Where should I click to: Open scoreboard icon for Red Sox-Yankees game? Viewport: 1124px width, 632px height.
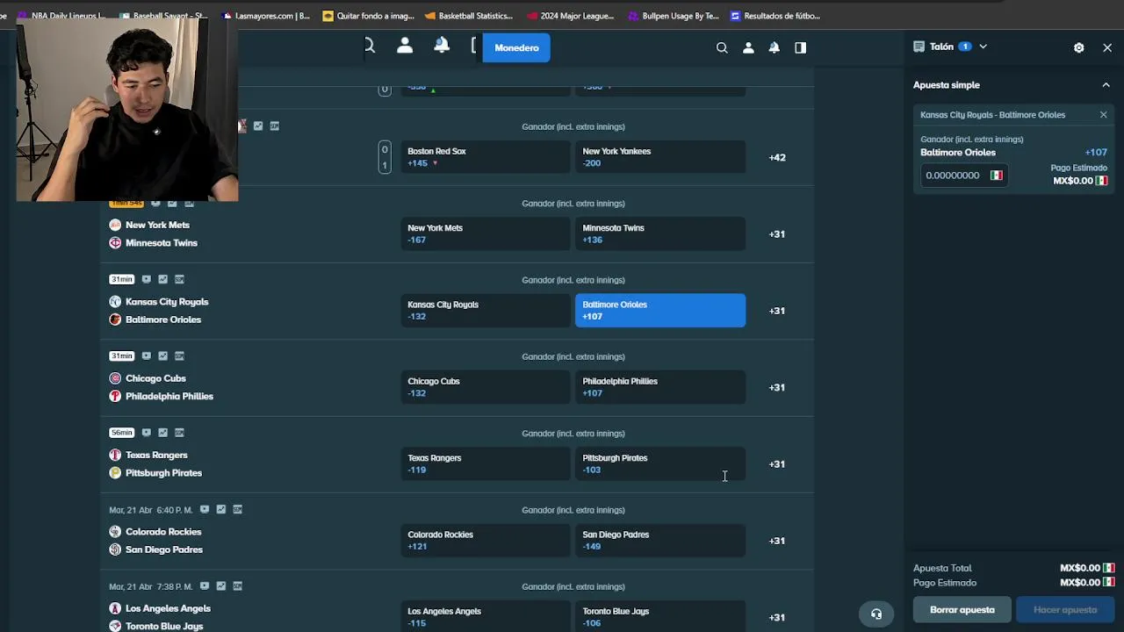[274, 126]
